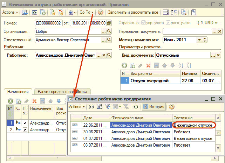Select the Начисления tab
The height and width of the screenshot is (163, 225).
[18, 92]
